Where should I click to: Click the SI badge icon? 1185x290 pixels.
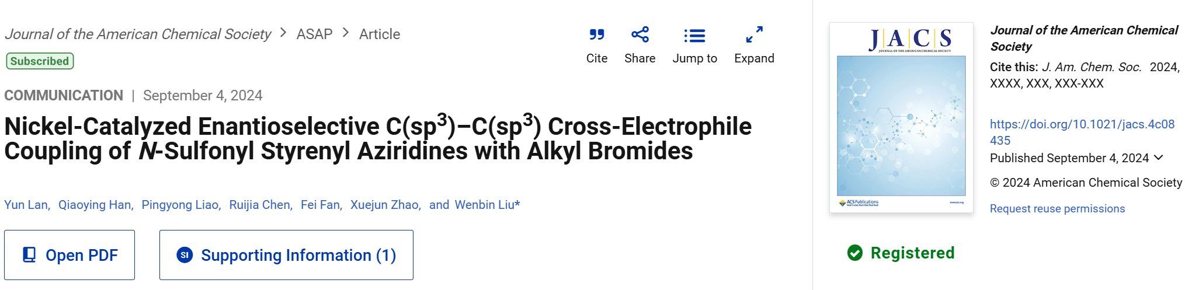pos(185,255)
